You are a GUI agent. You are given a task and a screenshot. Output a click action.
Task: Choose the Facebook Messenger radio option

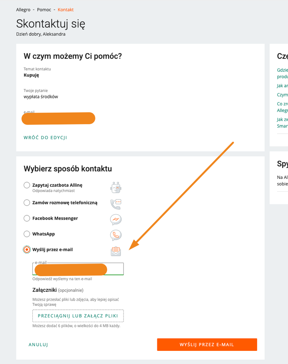27,218
